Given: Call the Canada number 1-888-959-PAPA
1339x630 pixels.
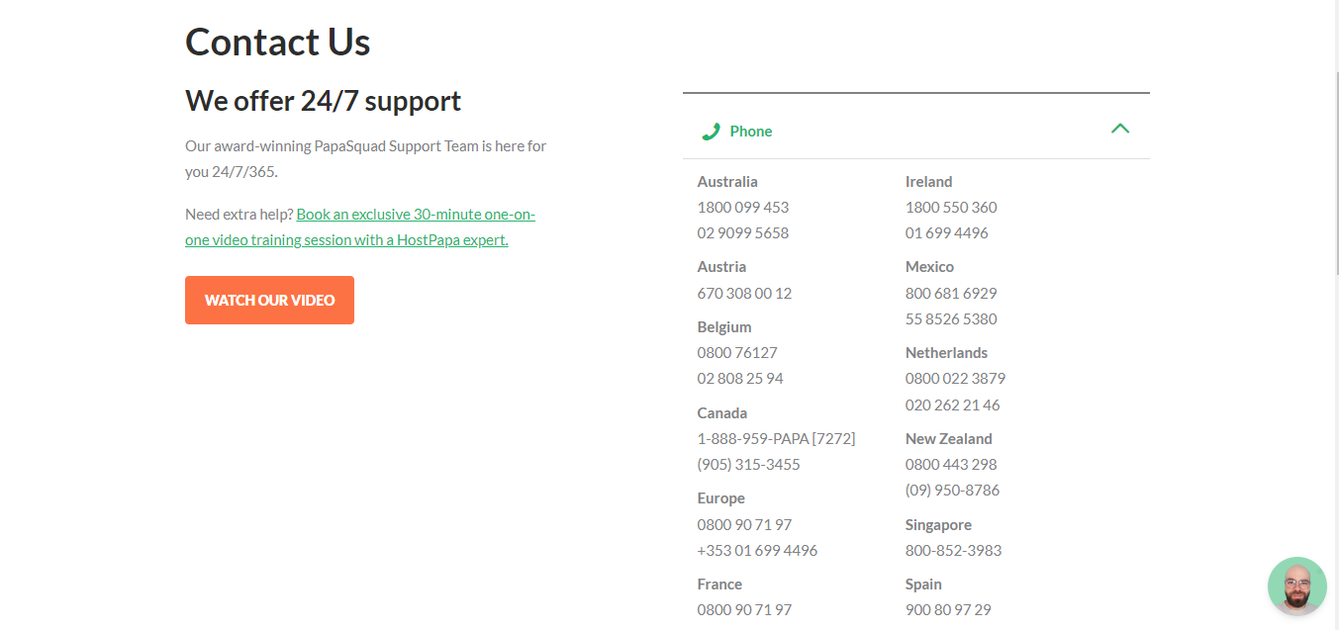Looking at the screenshot, I should [776, 437].
